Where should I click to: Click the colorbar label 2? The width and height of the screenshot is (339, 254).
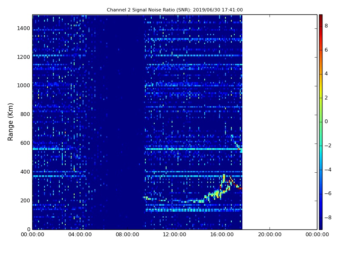click(326, 98)
